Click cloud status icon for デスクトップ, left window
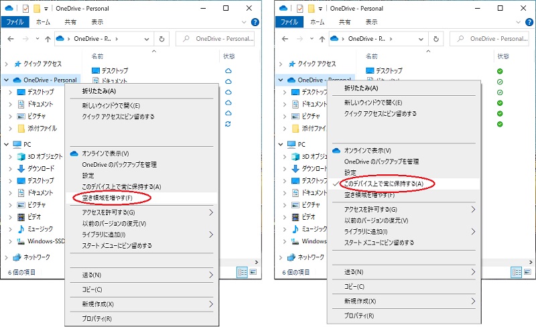 coord(228,71)
